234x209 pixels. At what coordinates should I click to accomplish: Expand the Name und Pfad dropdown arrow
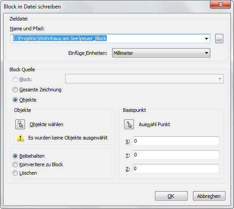[206, 39]
